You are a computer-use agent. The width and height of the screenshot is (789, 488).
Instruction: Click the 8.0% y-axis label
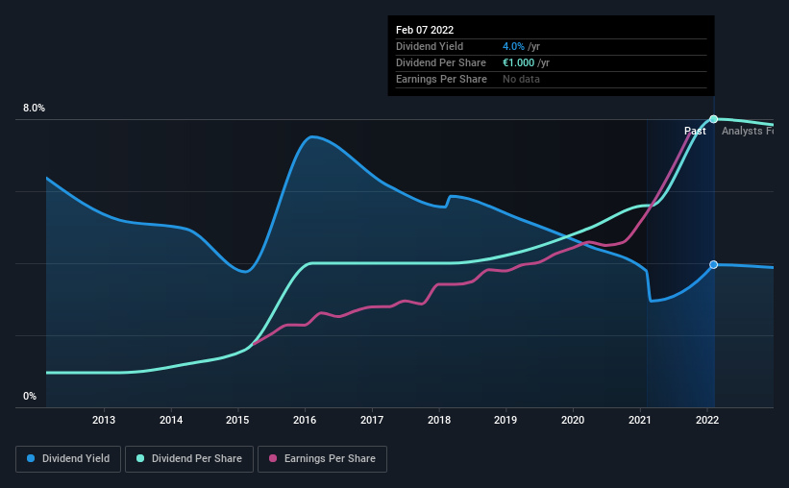[x=34, y=109]
